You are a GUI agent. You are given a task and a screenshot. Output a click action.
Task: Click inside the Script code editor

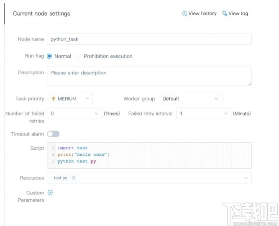click(167, 155)
